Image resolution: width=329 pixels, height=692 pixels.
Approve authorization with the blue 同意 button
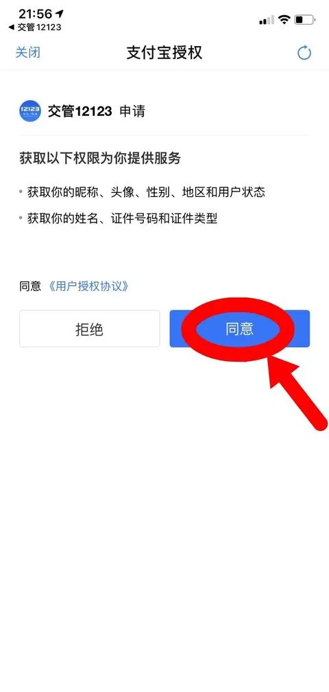[x=240, y=329]
